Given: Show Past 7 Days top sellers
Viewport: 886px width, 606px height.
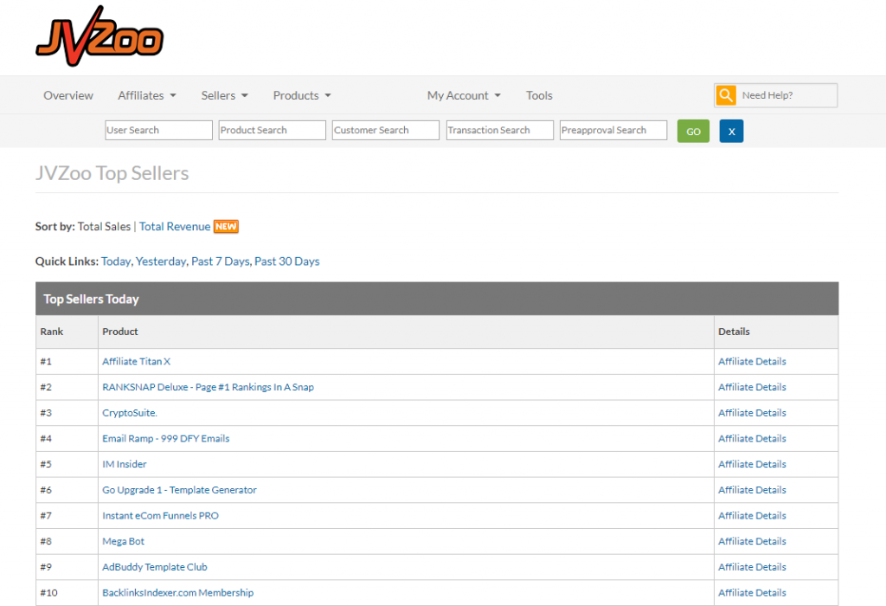Looking at the screenshot, I should [221, 261].
